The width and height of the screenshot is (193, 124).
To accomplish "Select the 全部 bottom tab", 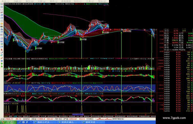I will (x=15, y=116).
